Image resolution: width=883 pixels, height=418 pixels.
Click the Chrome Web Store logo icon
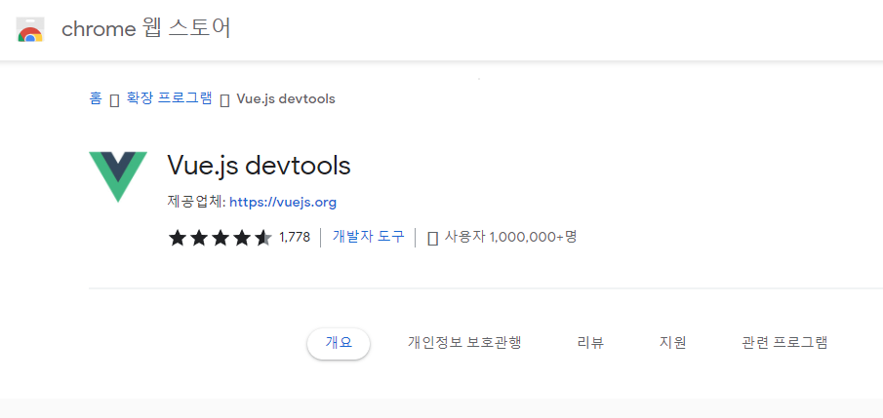(x=30, y=29)
